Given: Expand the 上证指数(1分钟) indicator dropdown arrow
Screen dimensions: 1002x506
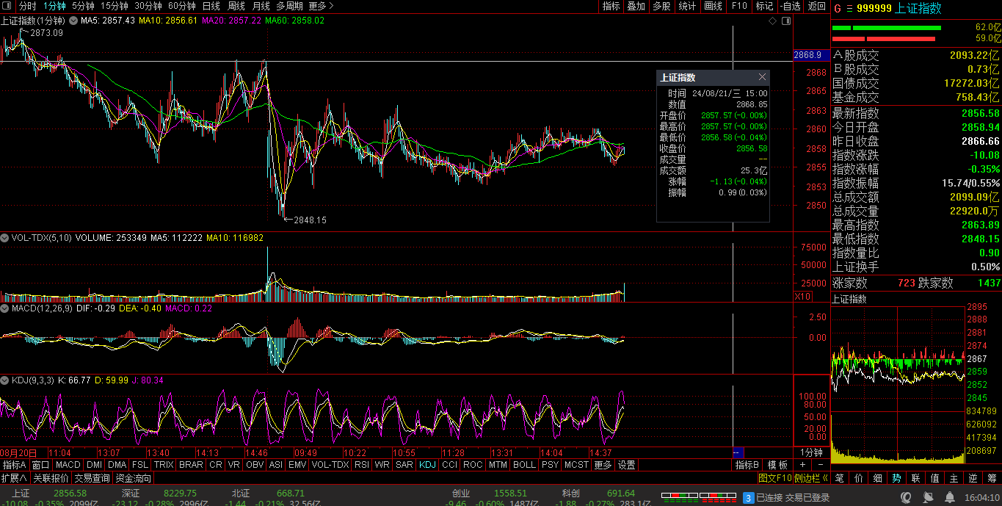Looking at the screenshot, I should point(72,21).
